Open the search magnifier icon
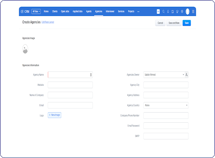Screen dimensions: 215x158 (163, 11)
